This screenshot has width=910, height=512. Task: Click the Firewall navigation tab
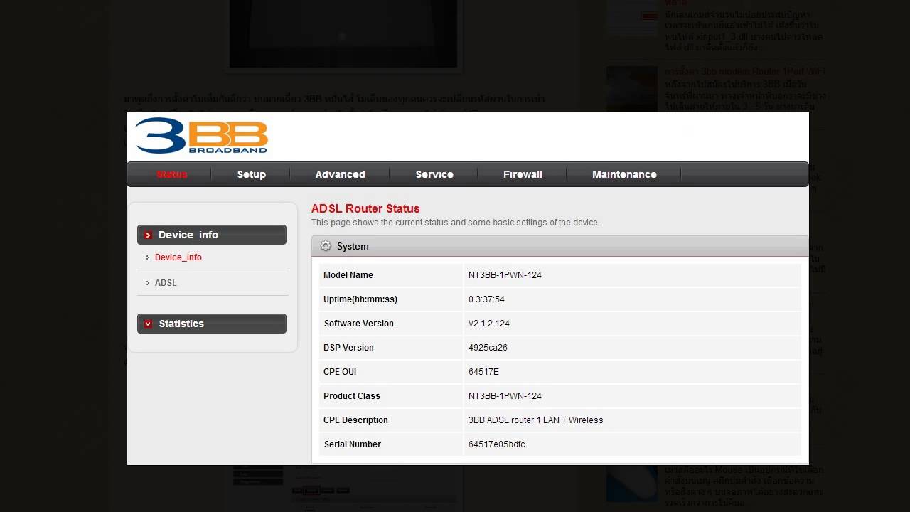523,174
